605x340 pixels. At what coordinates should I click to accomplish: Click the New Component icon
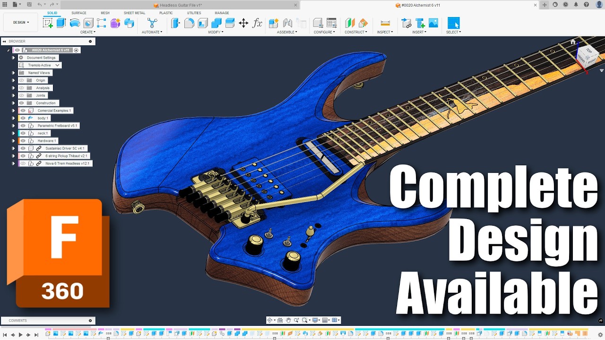[274, 23]
